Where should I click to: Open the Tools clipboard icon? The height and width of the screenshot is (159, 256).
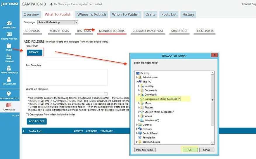pyautogui.click(x=9, y=46)
